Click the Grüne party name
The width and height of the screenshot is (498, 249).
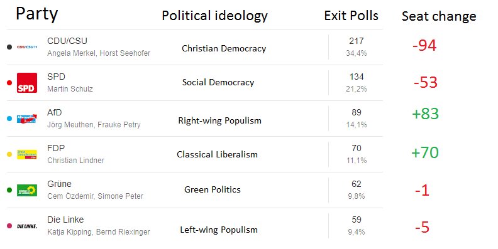coord(59,184)
